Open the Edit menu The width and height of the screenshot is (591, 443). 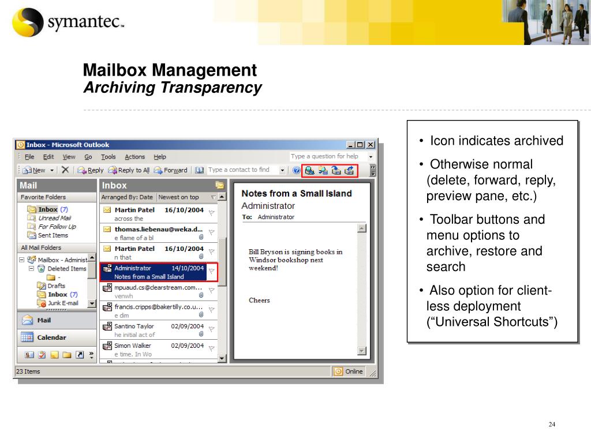coord(48,157)
